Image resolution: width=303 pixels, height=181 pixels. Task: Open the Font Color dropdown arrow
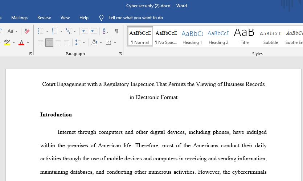coord(28,42)
